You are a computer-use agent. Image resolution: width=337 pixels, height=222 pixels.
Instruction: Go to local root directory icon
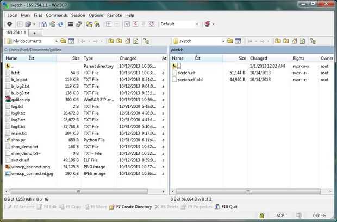pos(119,41)
